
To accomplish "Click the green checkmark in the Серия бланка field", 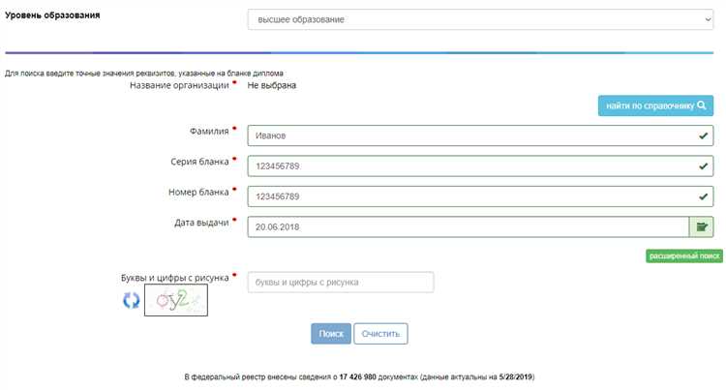I will (703, 166).
